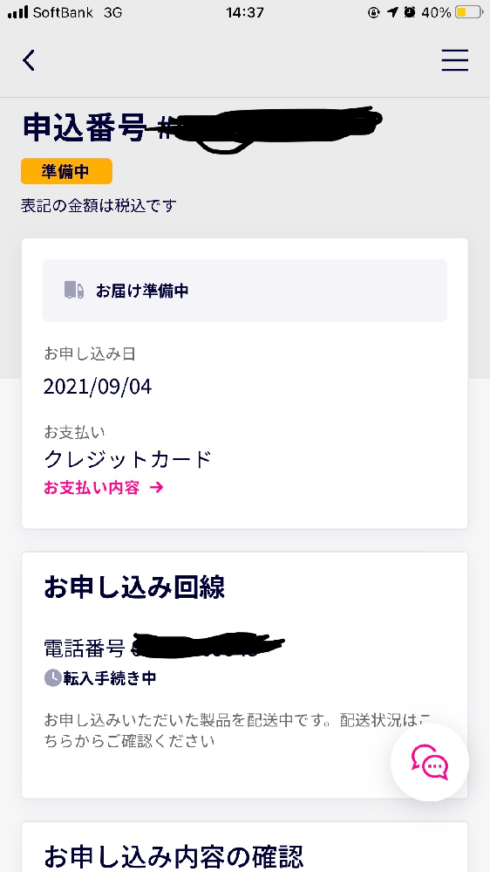
Task: Open the hamburger menu
Action: tap(455, 60)
